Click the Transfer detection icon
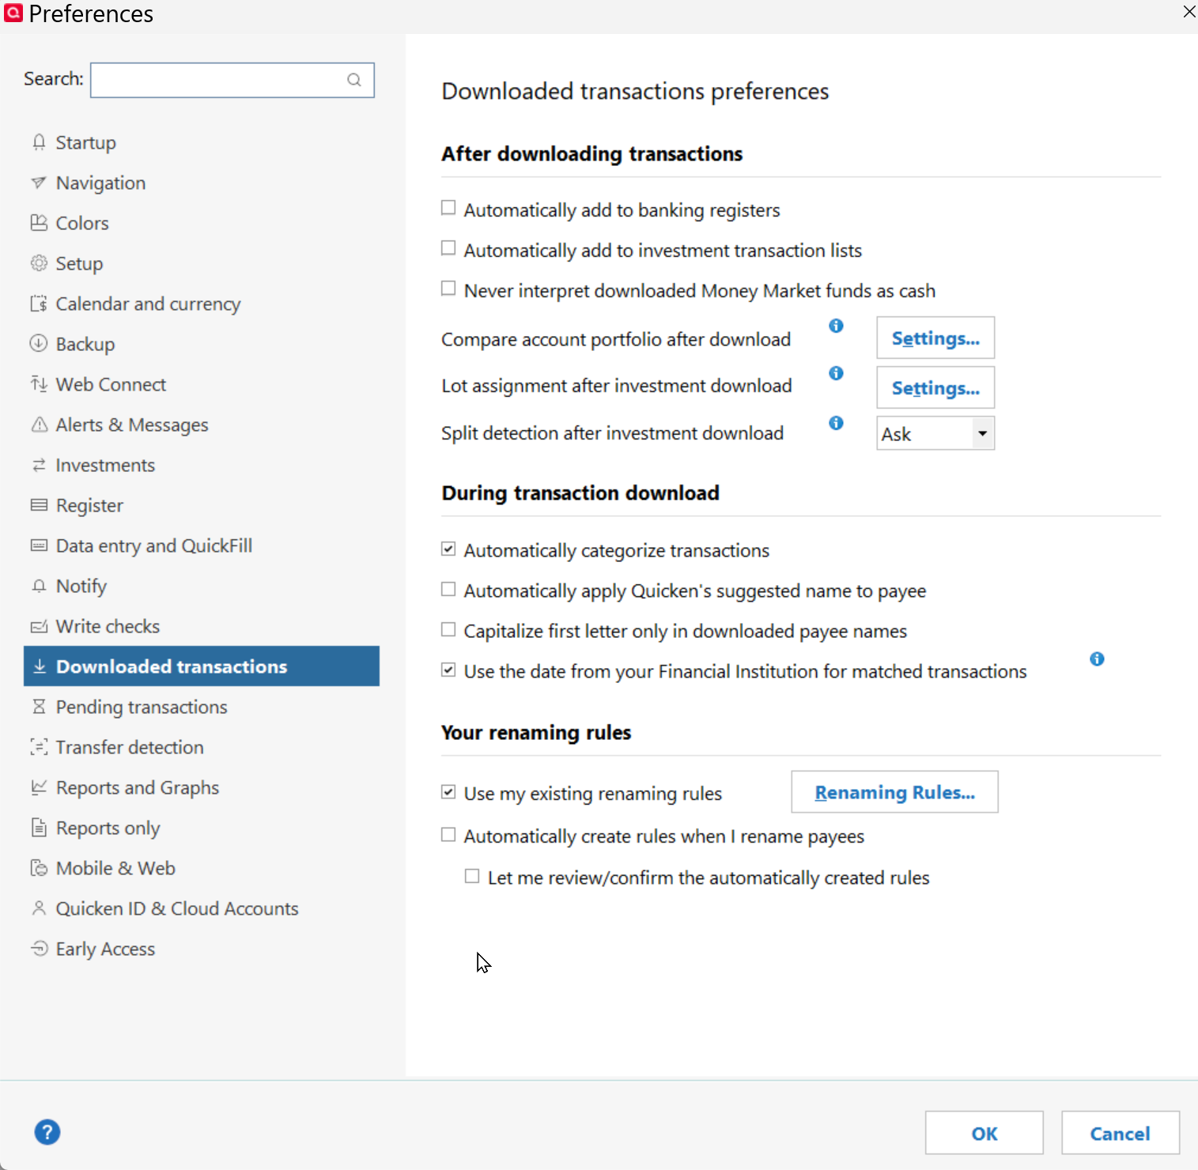 (x=39, y=747)
